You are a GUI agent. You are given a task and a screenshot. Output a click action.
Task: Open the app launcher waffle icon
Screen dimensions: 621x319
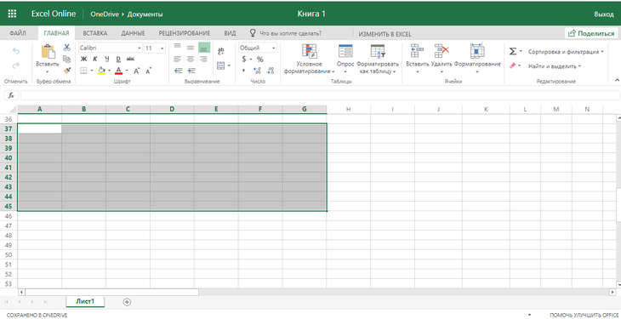12,14
